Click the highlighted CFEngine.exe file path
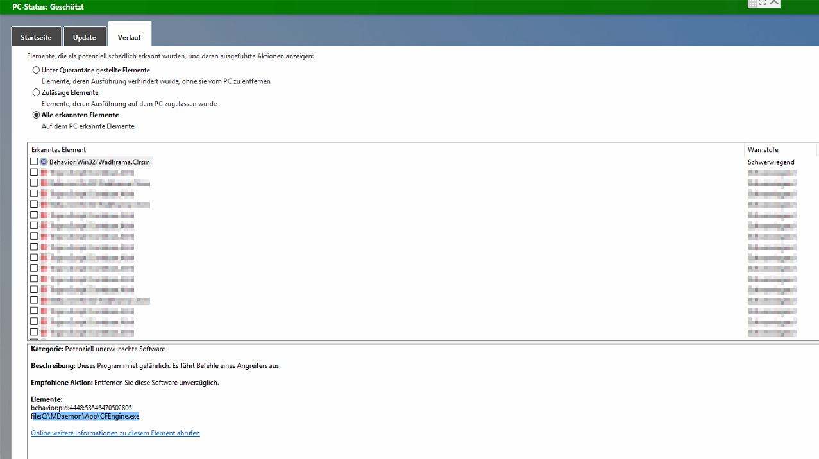Image resolution: width=819 pixels, height=459 pixels. pos(85,416)
